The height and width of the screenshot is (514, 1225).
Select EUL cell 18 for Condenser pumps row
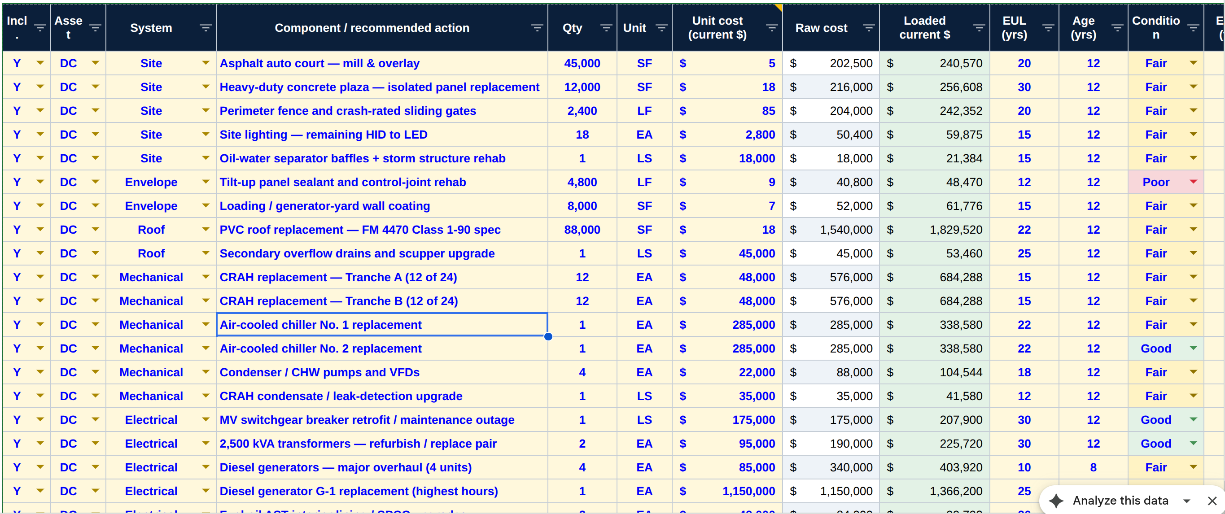[1024, 372]
